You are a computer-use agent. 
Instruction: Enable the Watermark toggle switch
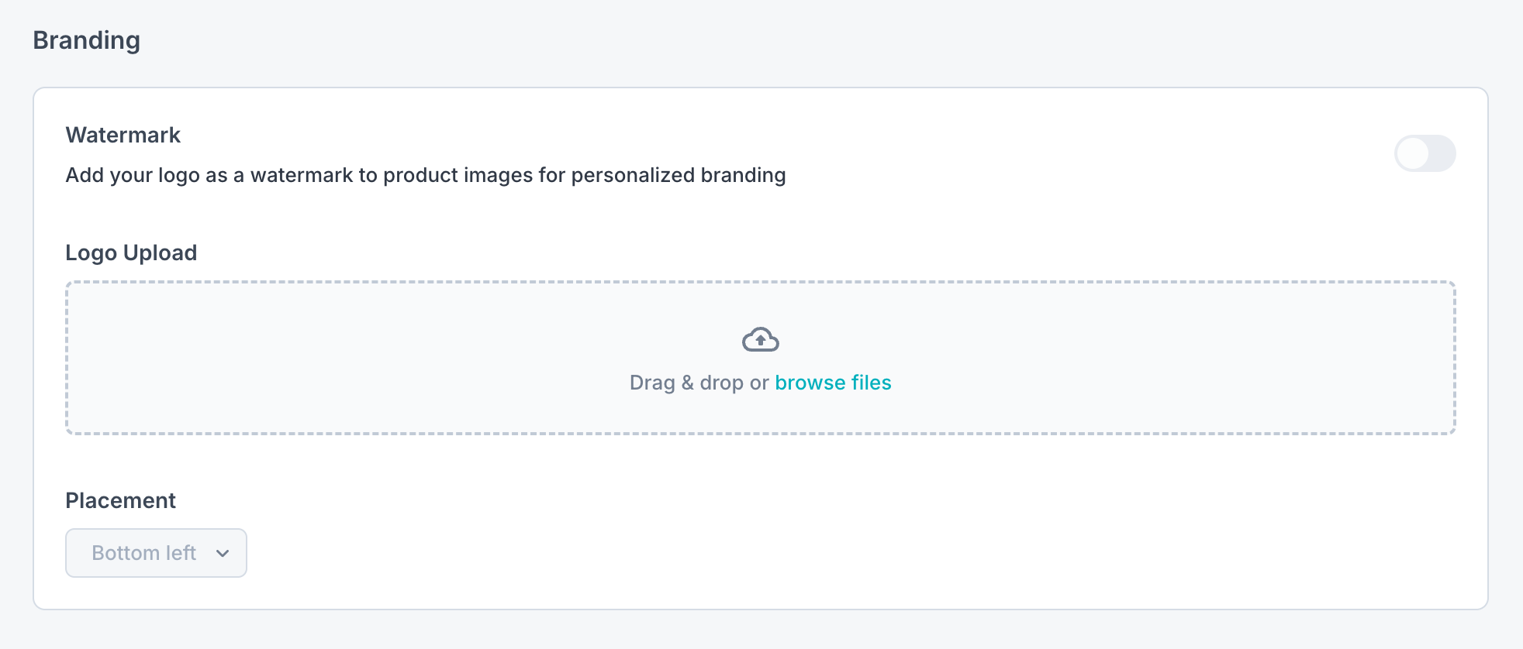1425,153
